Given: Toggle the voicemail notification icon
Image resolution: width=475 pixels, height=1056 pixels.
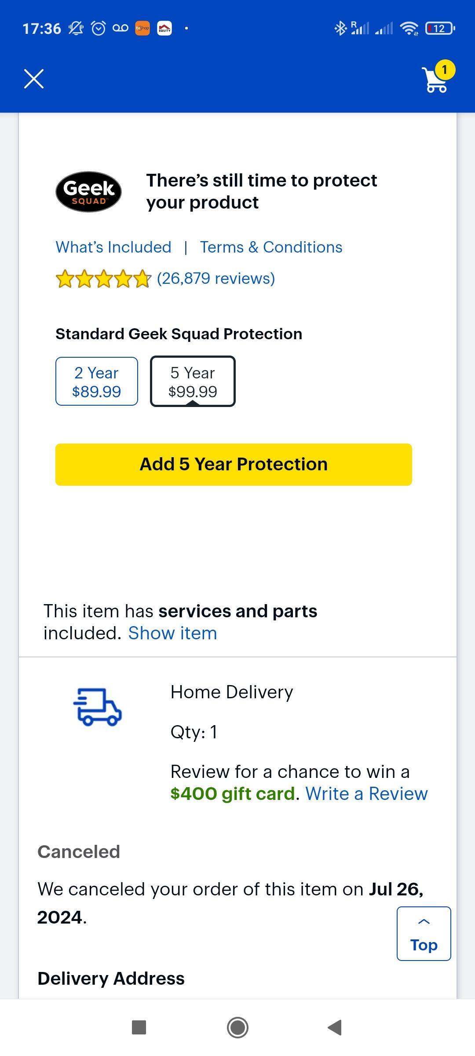Looking at the screenshot, I should click(x=121, y=28).
